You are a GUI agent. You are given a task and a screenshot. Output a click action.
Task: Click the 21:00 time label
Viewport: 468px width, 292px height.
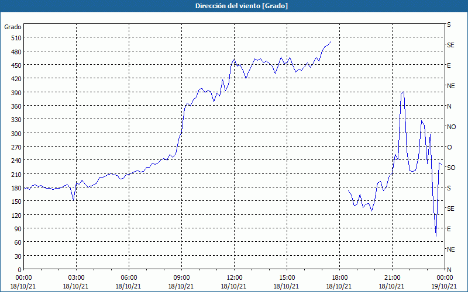point(392,278)
